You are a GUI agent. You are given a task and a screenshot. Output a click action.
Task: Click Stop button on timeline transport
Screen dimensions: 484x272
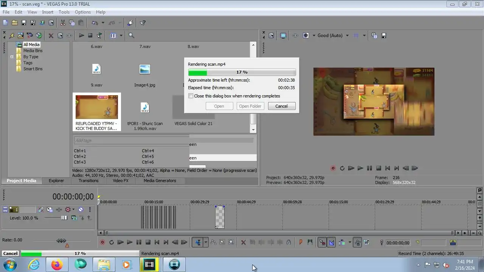pyautogui.click(x=148, y=243)
